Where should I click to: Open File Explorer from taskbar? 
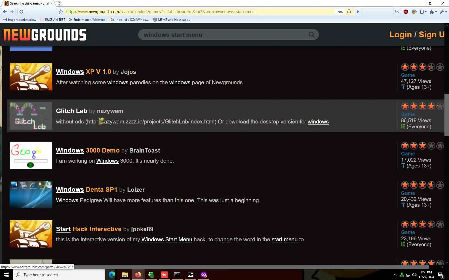(x=125, y=275)
